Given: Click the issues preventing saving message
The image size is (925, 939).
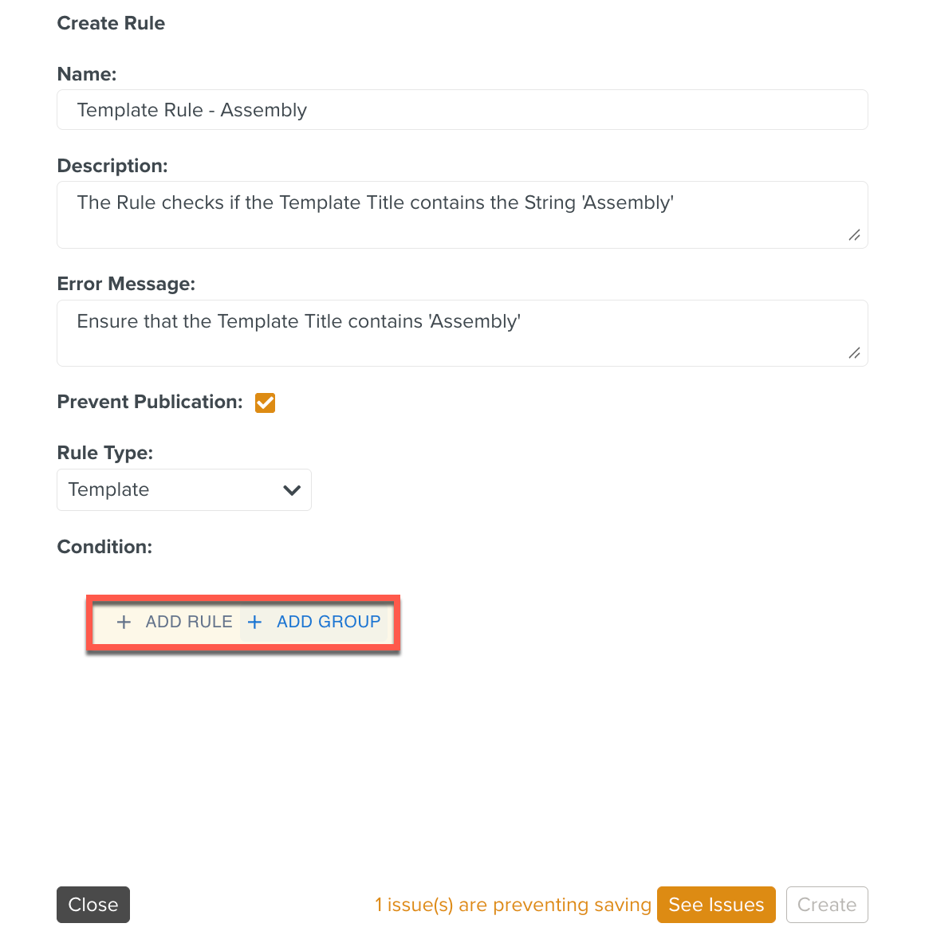Looking at the screenshot, I should coord(513,905).
